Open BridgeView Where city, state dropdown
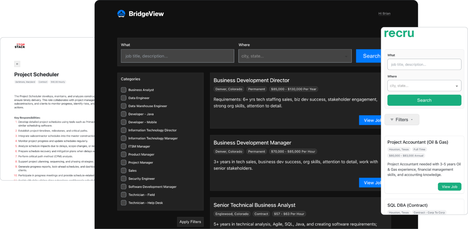The height and width of the screenshot is (229, 468). [x=295, y=56]
